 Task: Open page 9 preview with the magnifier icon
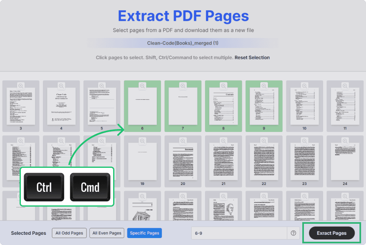(x=263, y=87)
